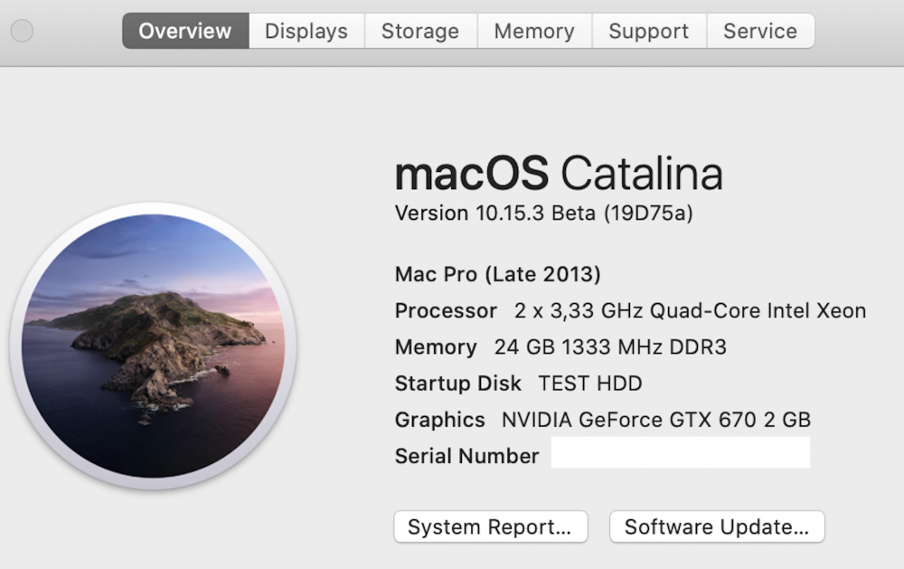Click the version 10.15.3 Beta text
Image resolution: width=904 pixels, height=569 pixels.
(543, 213)
